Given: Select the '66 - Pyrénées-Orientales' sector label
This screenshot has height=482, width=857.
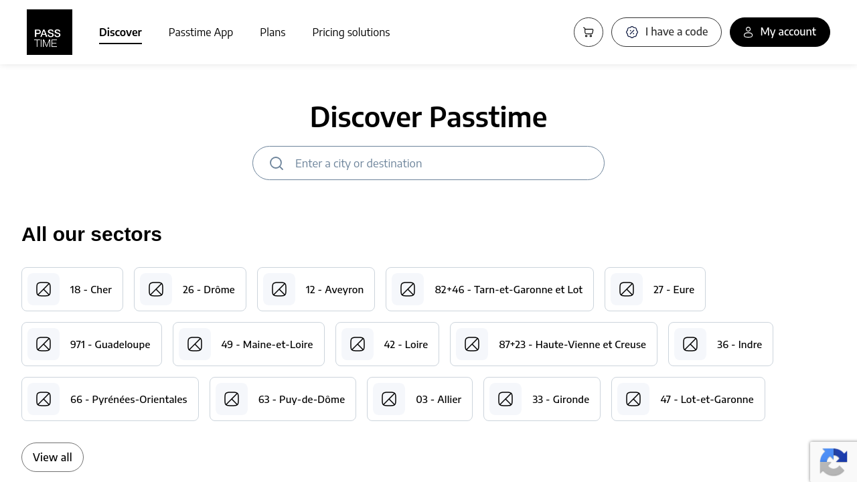Looking at the screenshot, I should click(x=129, y=399).
